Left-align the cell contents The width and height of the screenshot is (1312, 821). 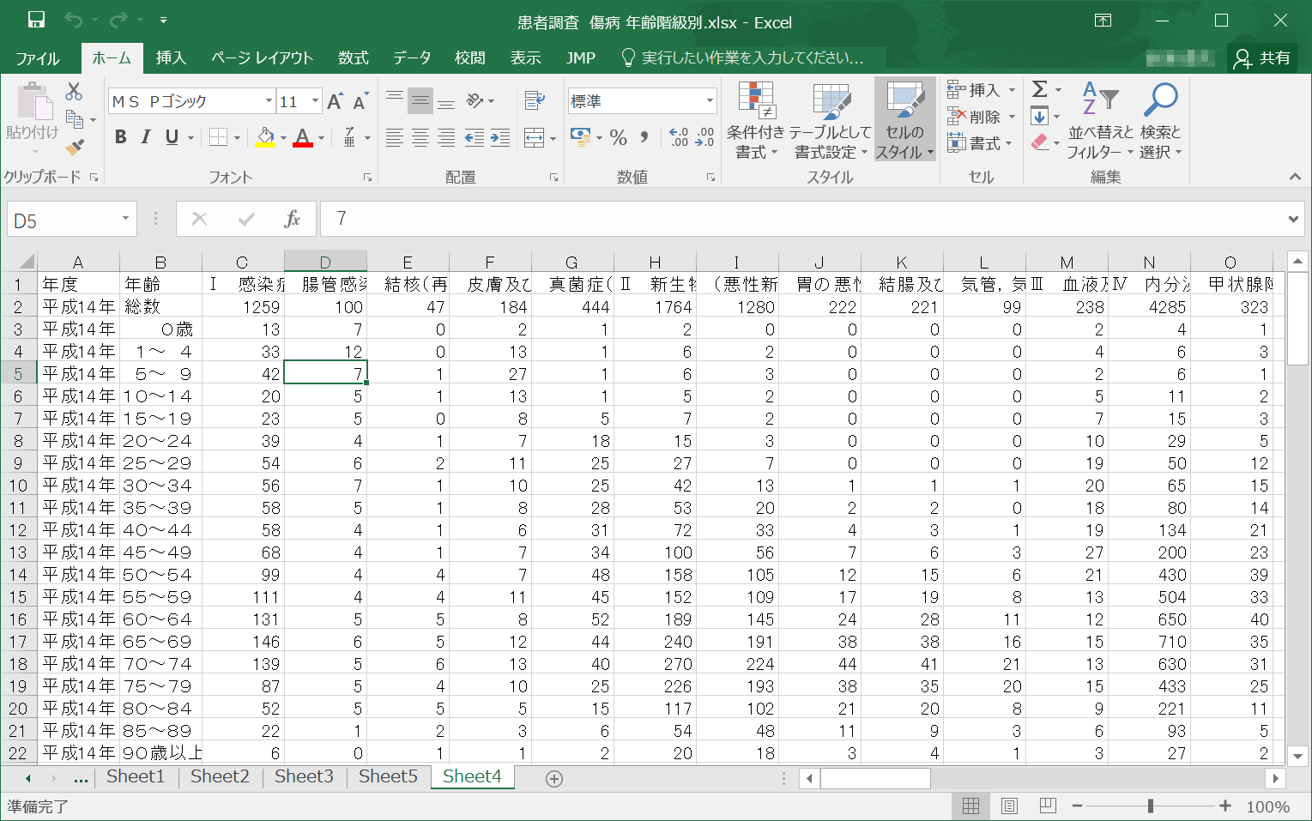click(395, 137)
